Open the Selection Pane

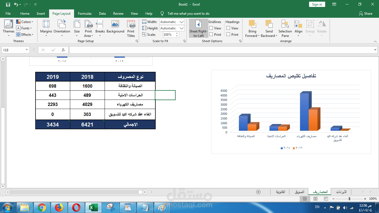click(285, 28)
